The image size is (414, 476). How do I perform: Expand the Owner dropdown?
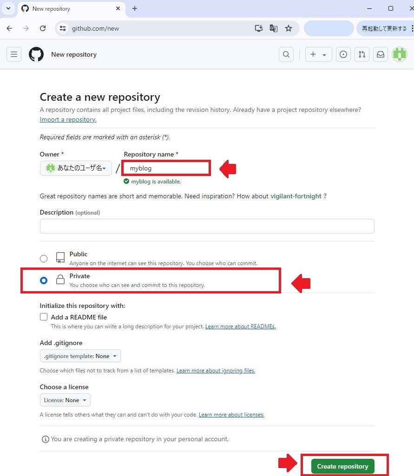[x=76, y=168]
